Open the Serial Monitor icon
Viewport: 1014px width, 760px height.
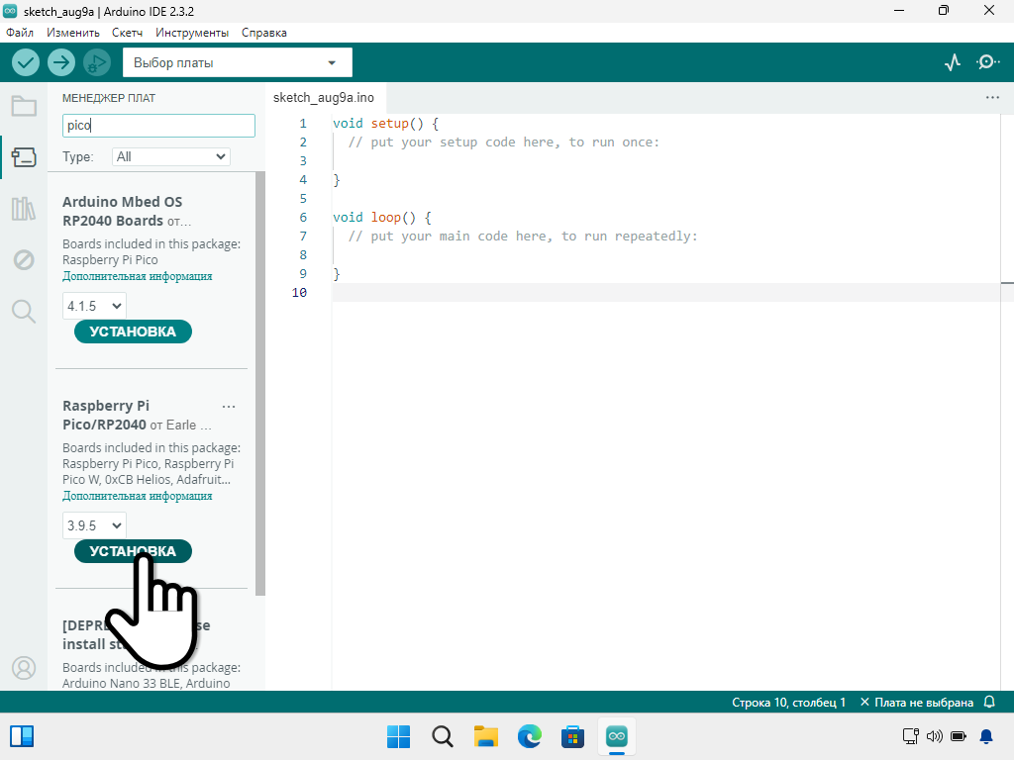pyautogui.click(x=987, y=62)
